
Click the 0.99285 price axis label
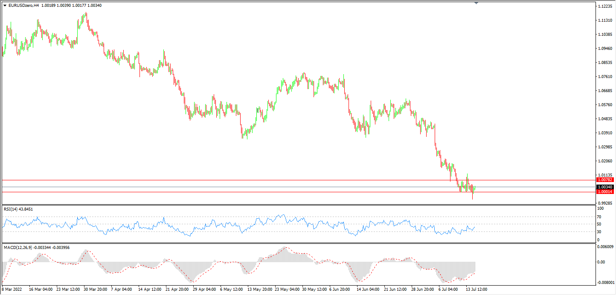click(x=604, y=203)
